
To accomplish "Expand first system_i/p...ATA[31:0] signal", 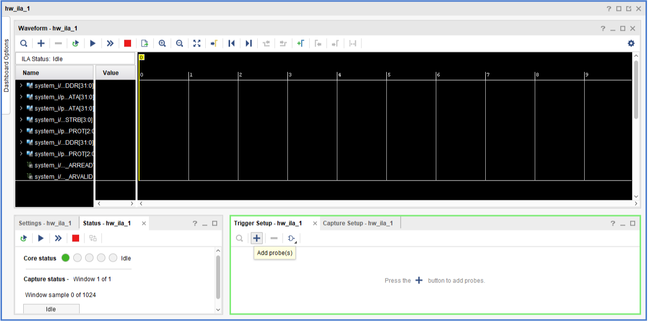I will 21,97.
